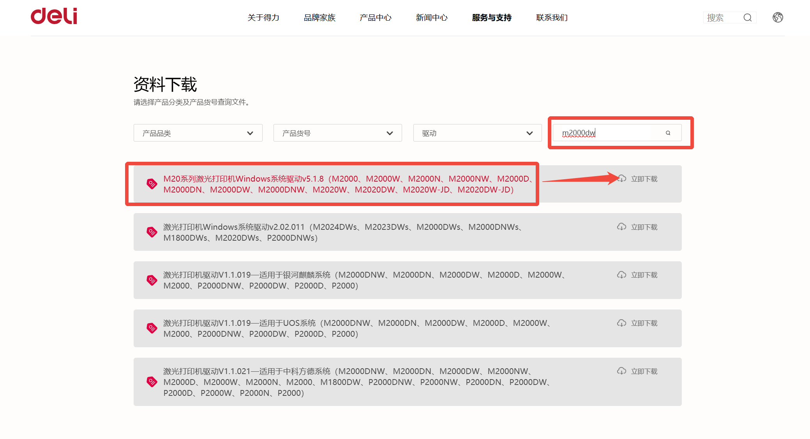Click 立即下载 for M20系列 v5.1.8 driver
Viewport: 810px width, 439px height.
644,179
